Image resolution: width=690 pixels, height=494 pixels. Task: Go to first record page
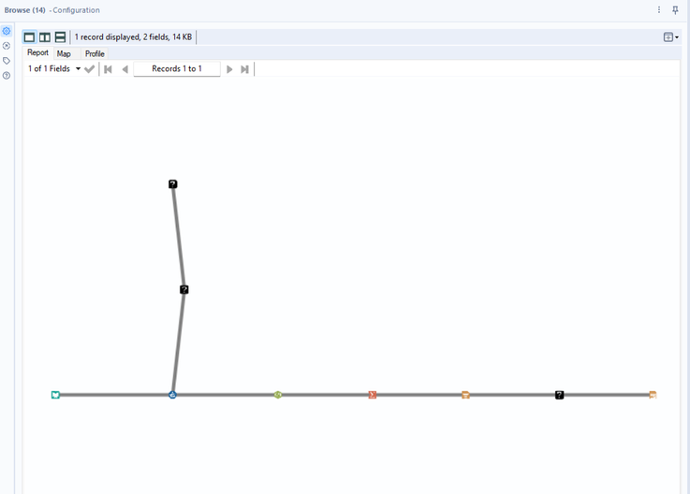tap(109, 69)
